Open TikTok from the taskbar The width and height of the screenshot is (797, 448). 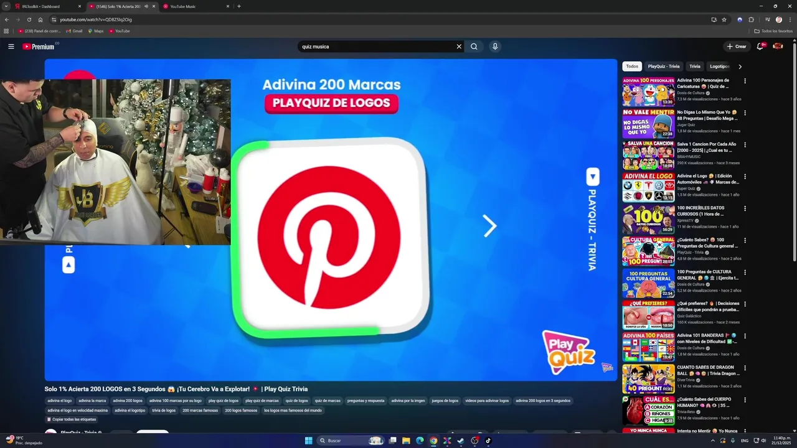coord(488,441)
